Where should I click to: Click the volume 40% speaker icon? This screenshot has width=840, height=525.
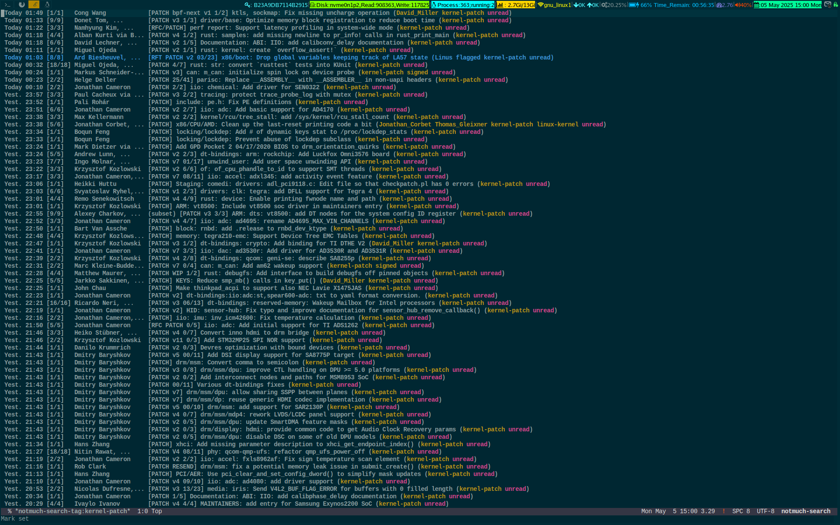coord(743,5)
